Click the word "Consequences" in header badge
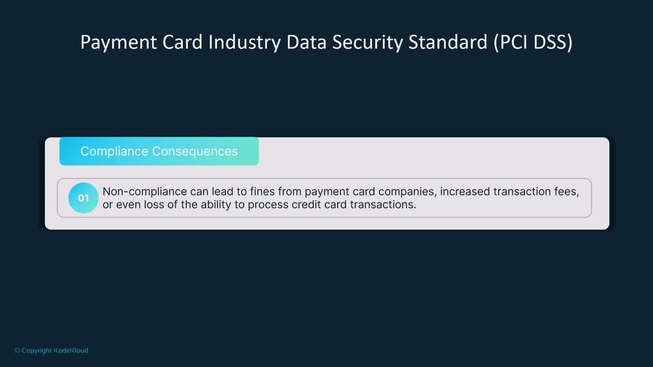 (195, 151)
